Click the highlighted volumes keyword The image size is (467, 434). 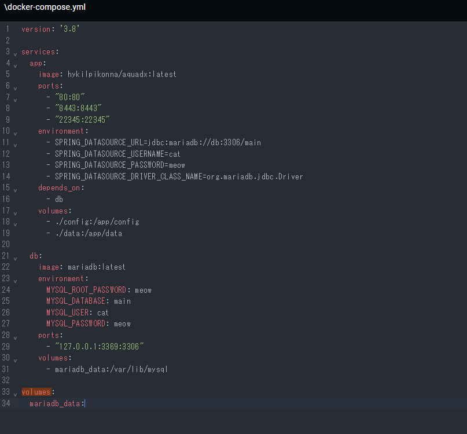36,392
